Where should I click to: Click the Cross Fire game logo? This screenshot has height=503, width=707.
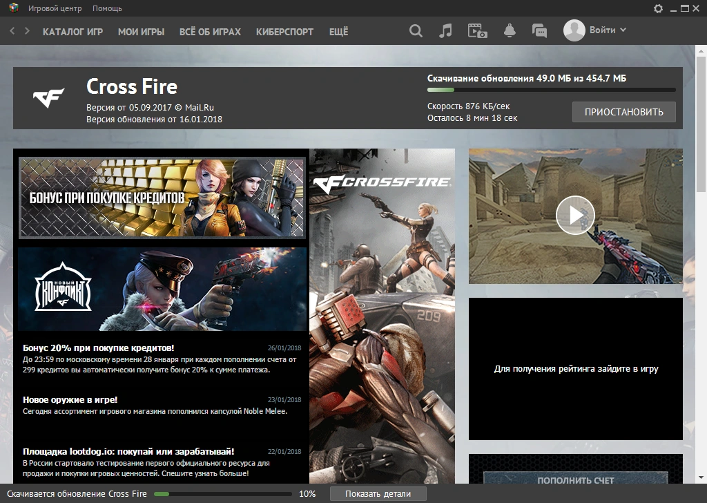coord(49,98)
